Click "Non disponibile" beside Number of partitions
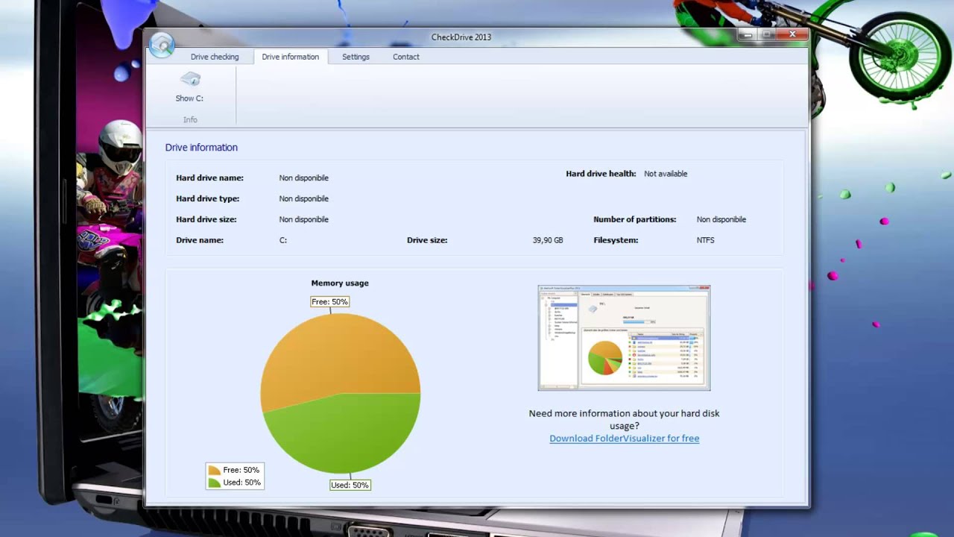This screenshot has height=537, width=954. pyautogui.click(x=721, y=220)
